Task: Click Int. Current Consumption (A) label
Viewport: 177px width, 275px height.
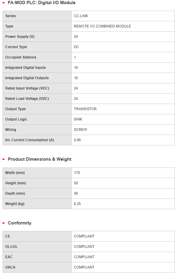Action: pyautogui.click(x=30, y=140)
